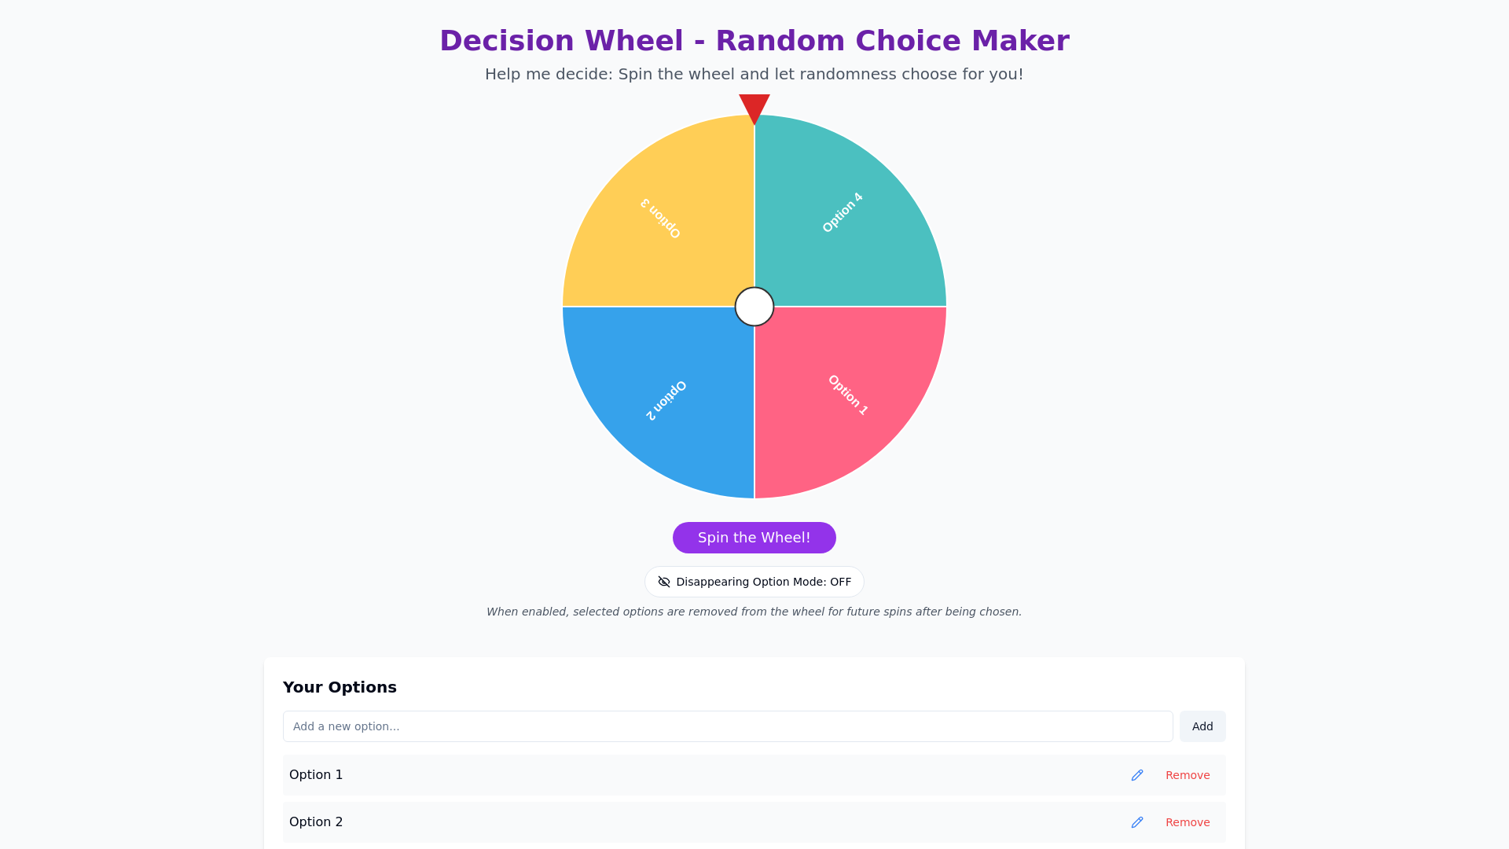Screen dimensions: 1509x849
Task: Click the white center hub of the wheel
Action: pyautogui.click(x=754, y=307)
